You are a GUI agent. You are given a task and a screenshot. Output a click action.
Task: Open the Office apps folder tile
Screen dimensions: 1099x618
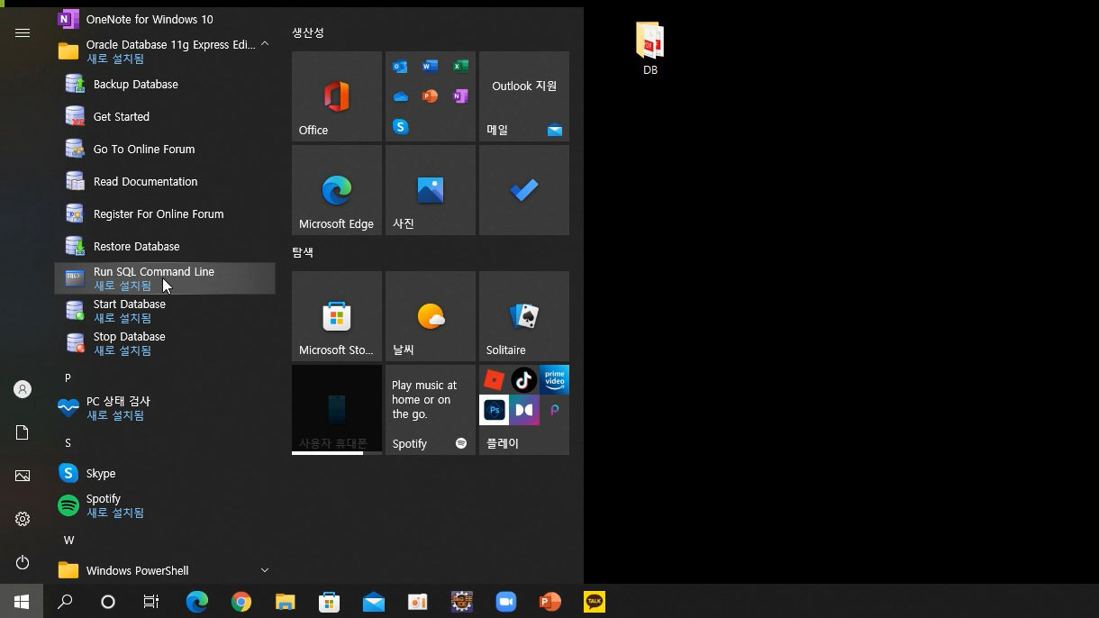coord(431,96)
